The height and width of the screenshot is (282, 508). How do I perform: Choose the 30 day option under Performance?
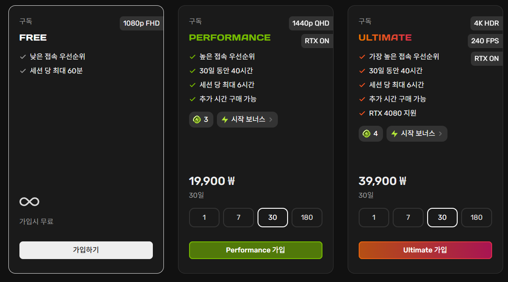pos(273,218)
